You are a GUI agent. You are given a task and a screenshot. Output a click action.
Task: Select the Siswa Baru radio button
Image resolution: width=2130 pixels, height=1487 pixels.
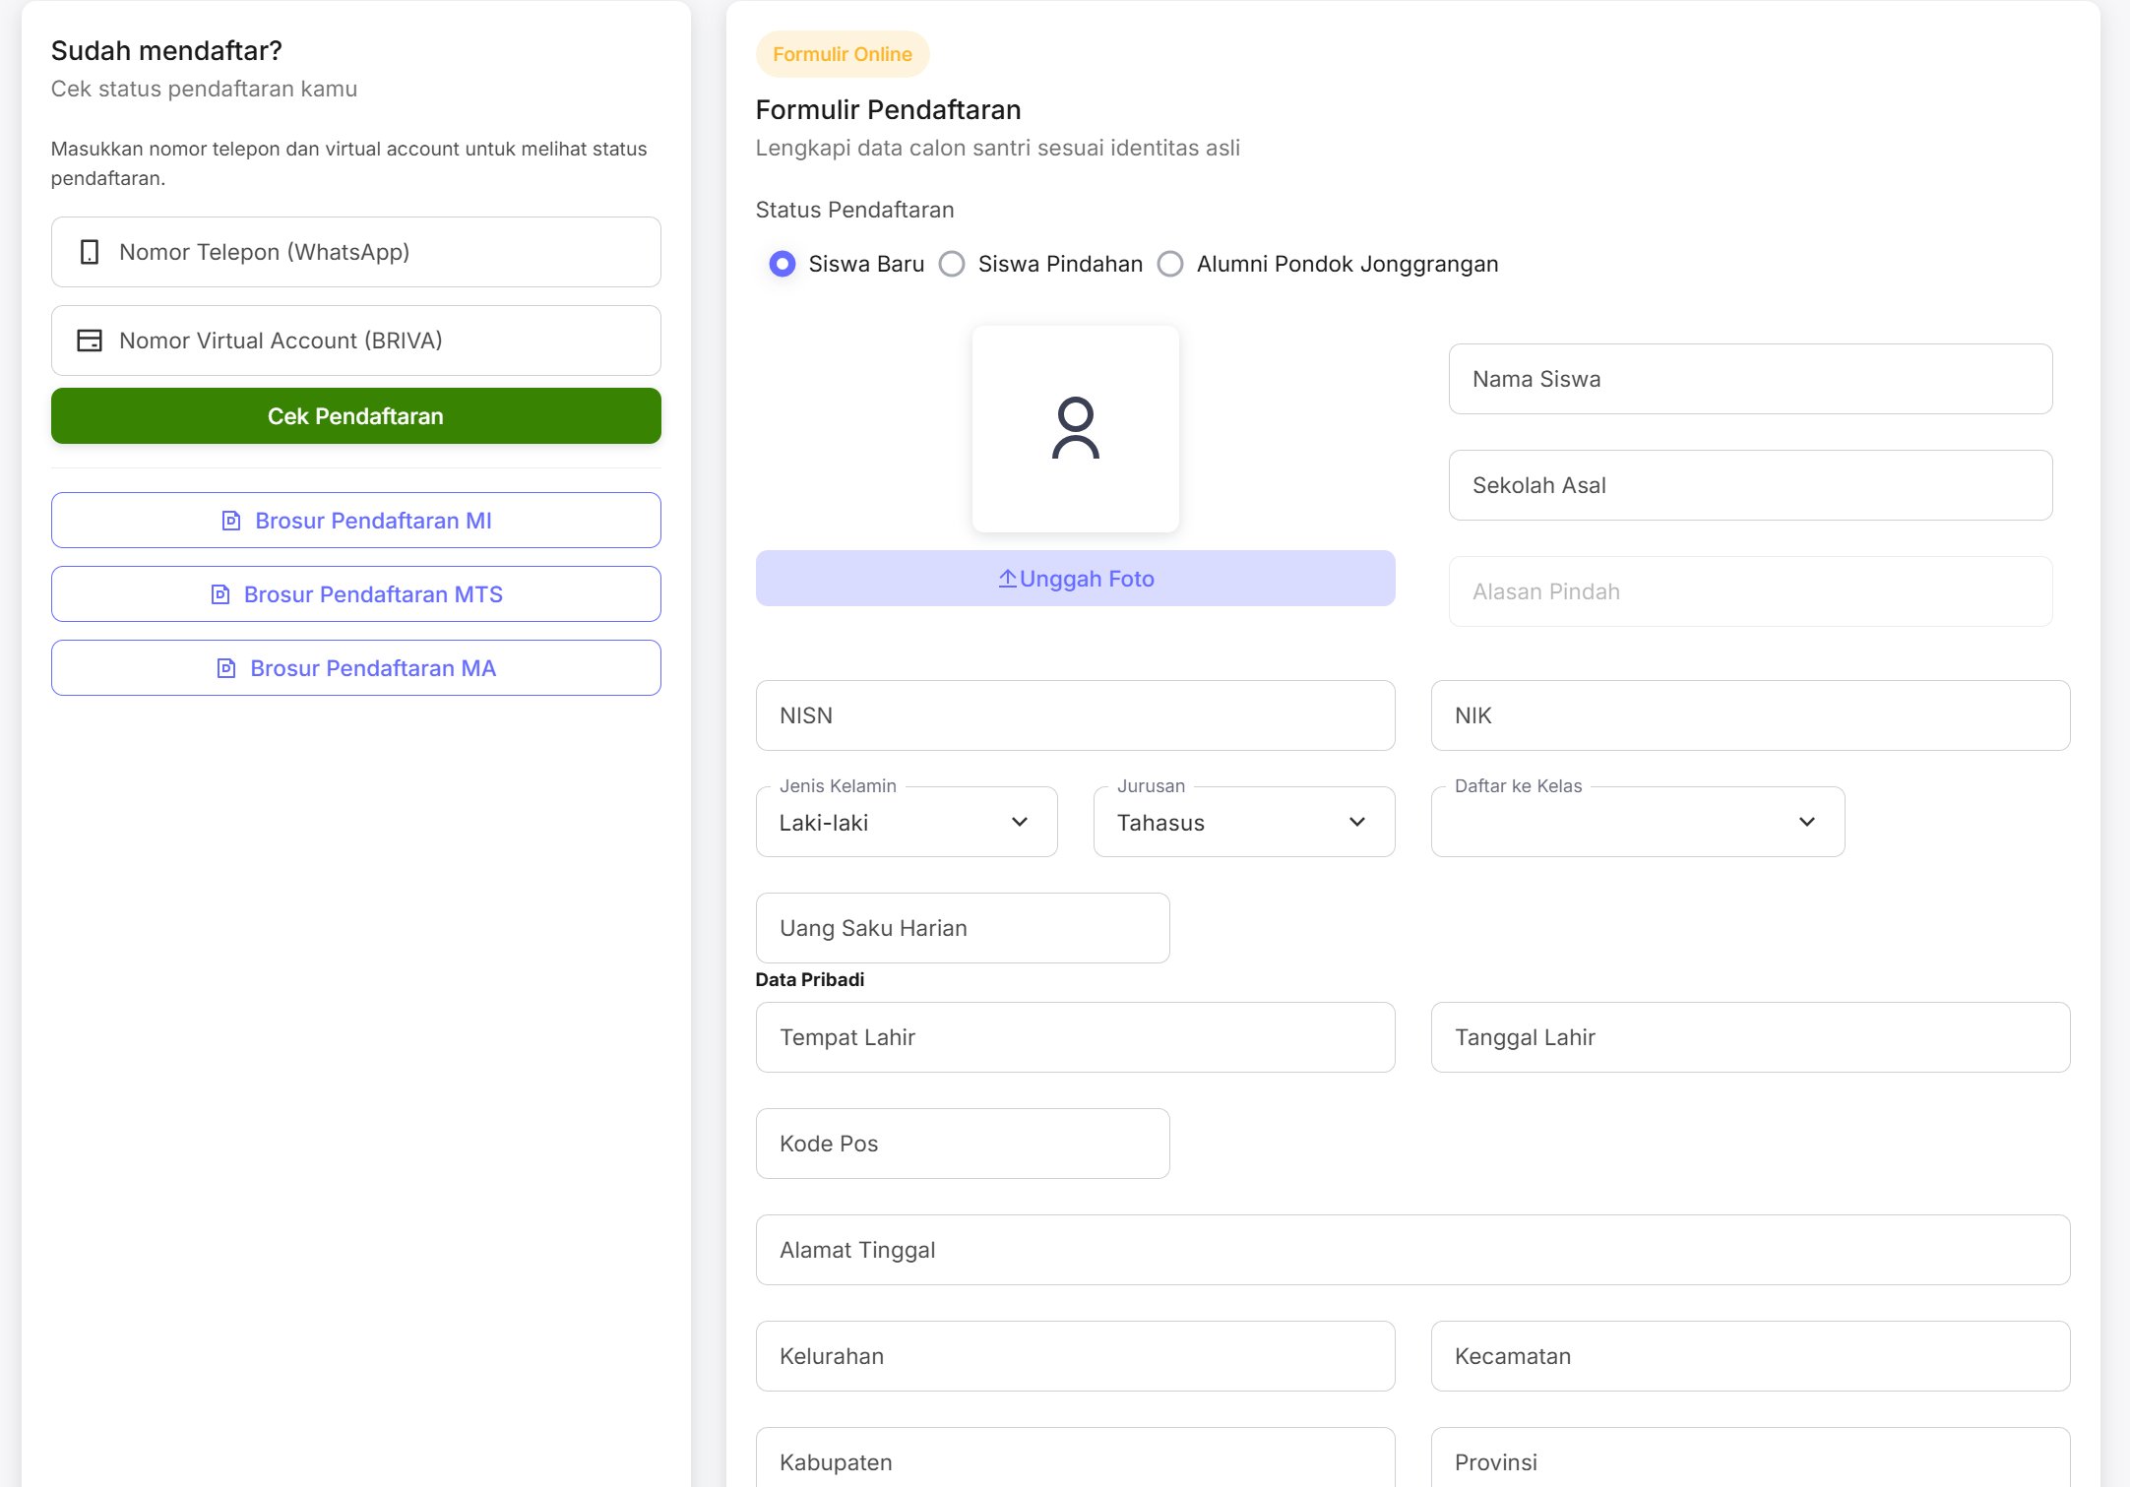[783, 264]
